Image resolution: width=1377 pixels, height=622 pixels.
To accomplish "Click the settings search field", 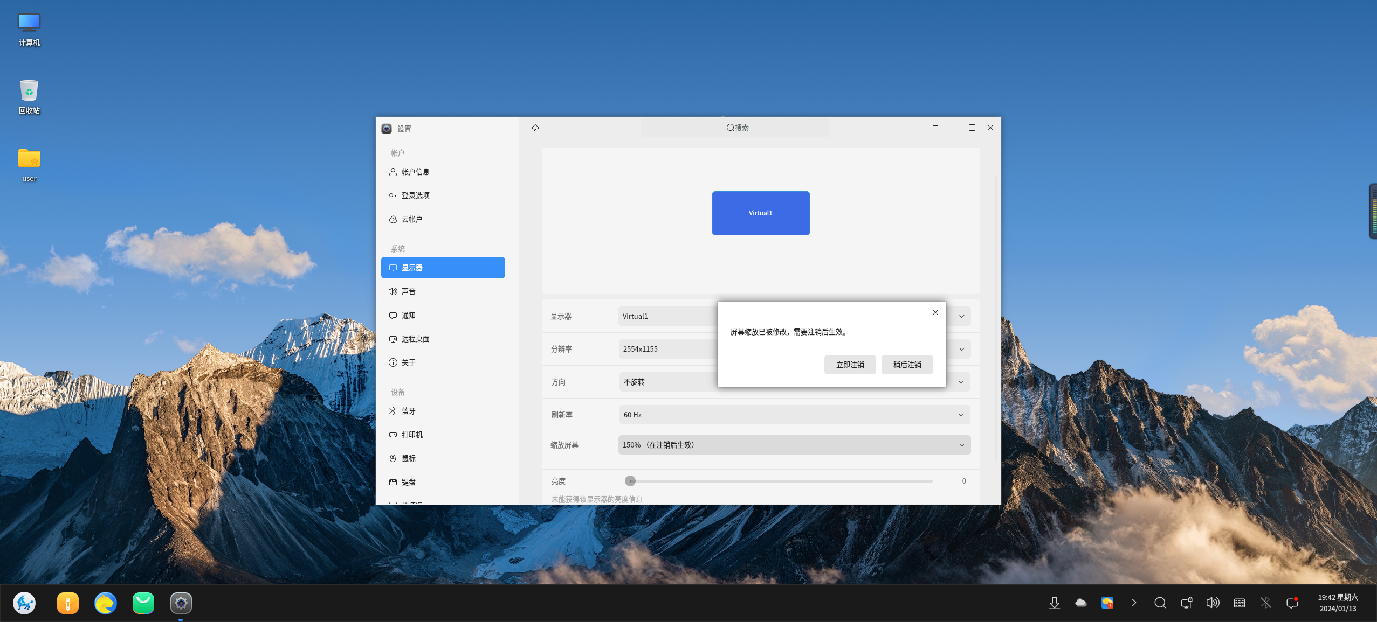I will 735,128.
